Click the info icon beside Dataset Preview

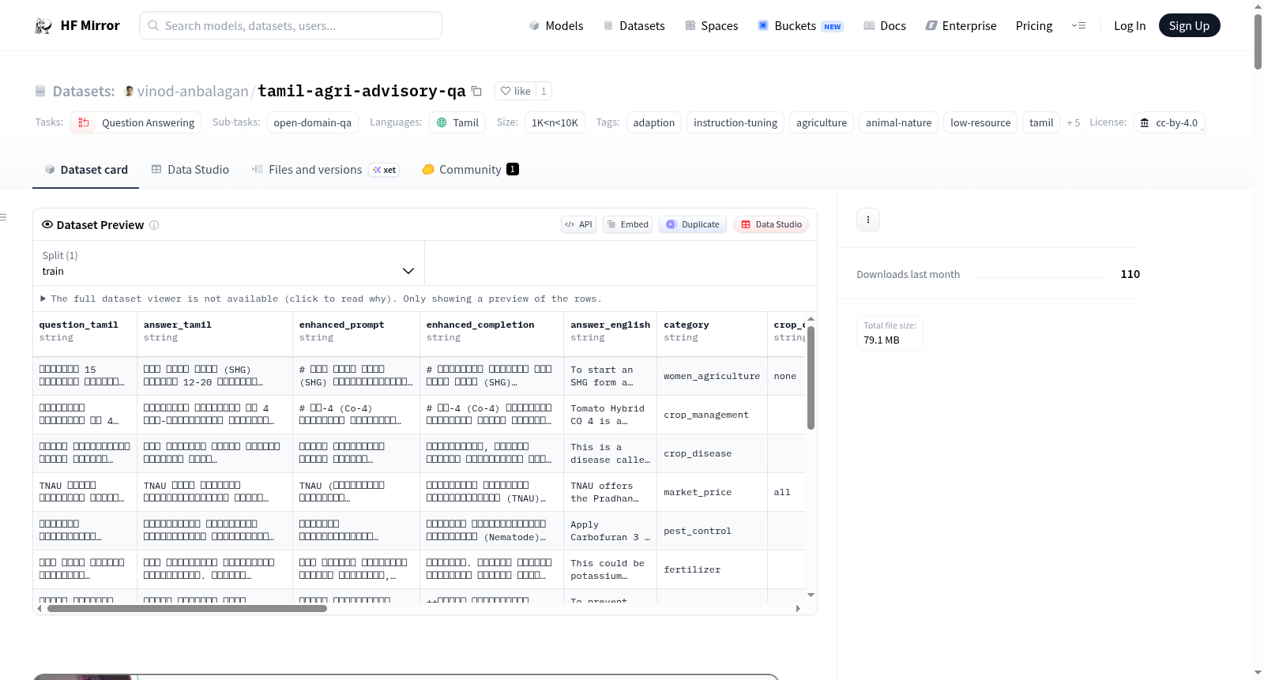[154, 225]
